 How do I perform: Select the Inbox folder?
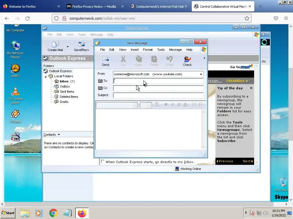[x=64, y=81]
